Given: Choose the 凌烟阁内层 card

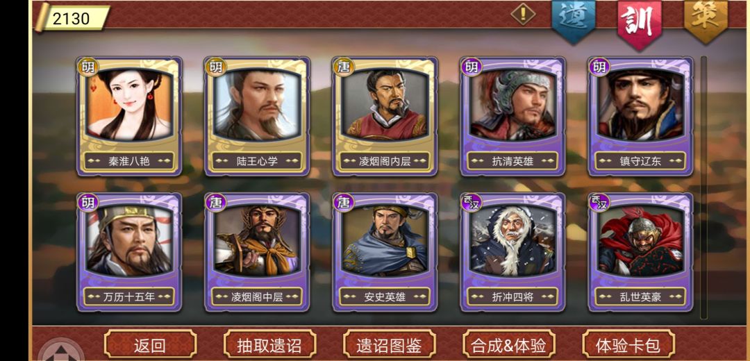Looking at the screenshot, I should coord(385,116).
